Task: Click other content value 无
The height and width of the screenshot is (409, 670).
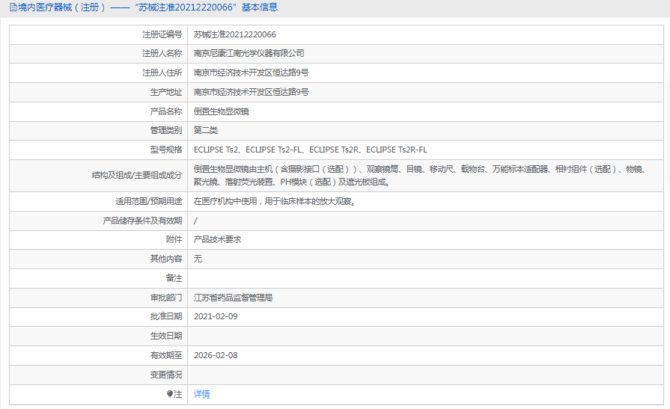Action: [x=198, y=259]
